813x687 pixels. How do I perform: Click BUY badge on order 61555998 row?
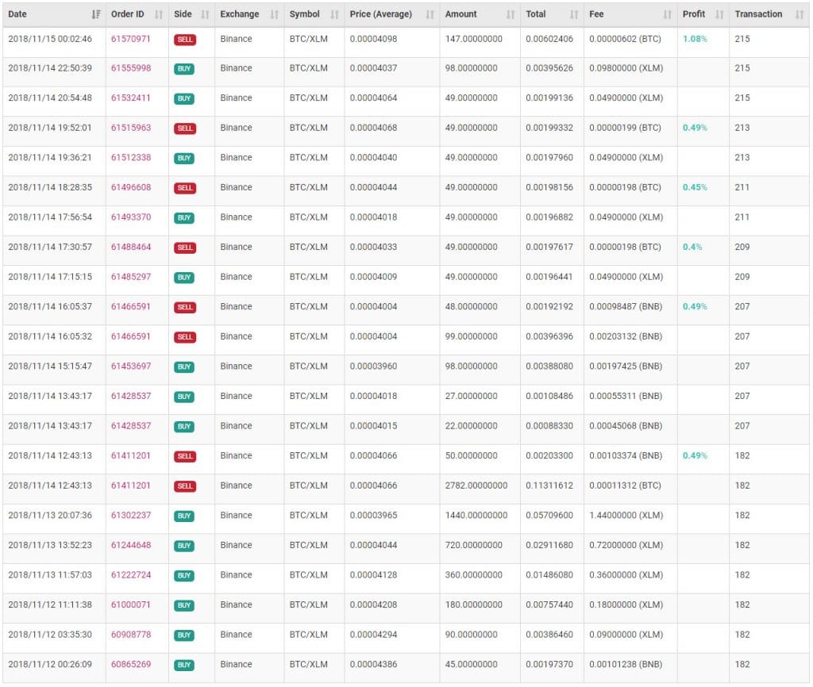coord(184,69)
